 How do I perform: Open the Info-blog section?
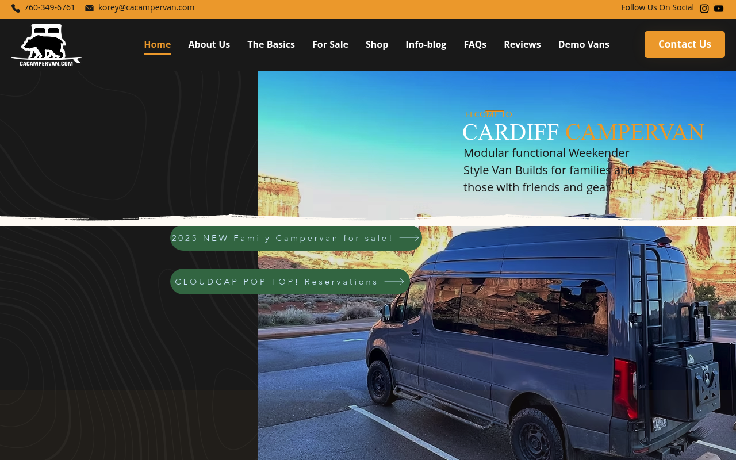click(425, 43)
